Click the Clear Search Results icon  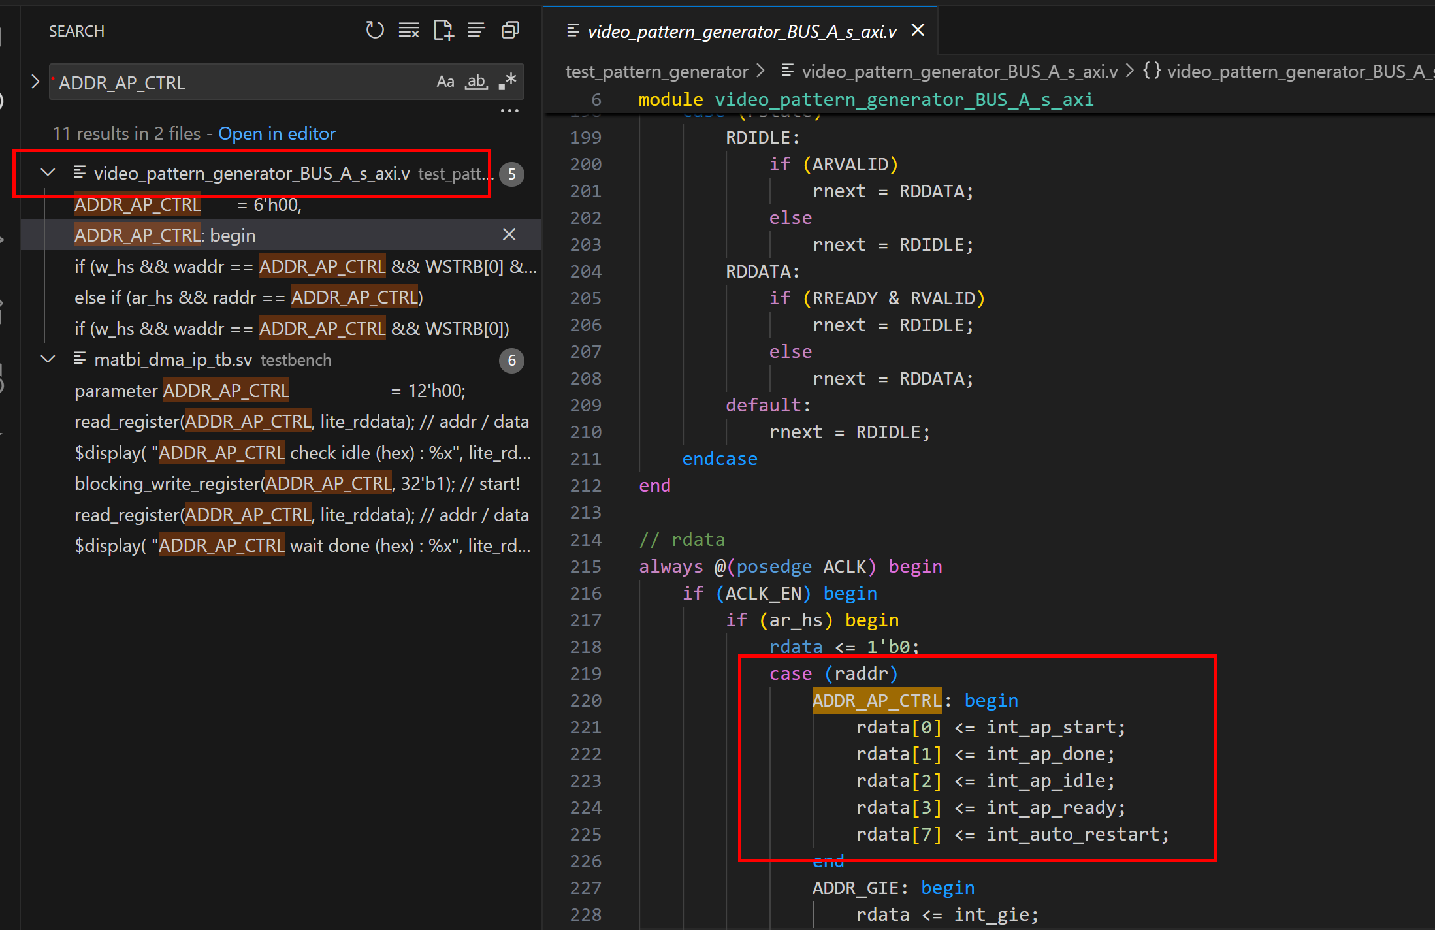pos(410,30)
